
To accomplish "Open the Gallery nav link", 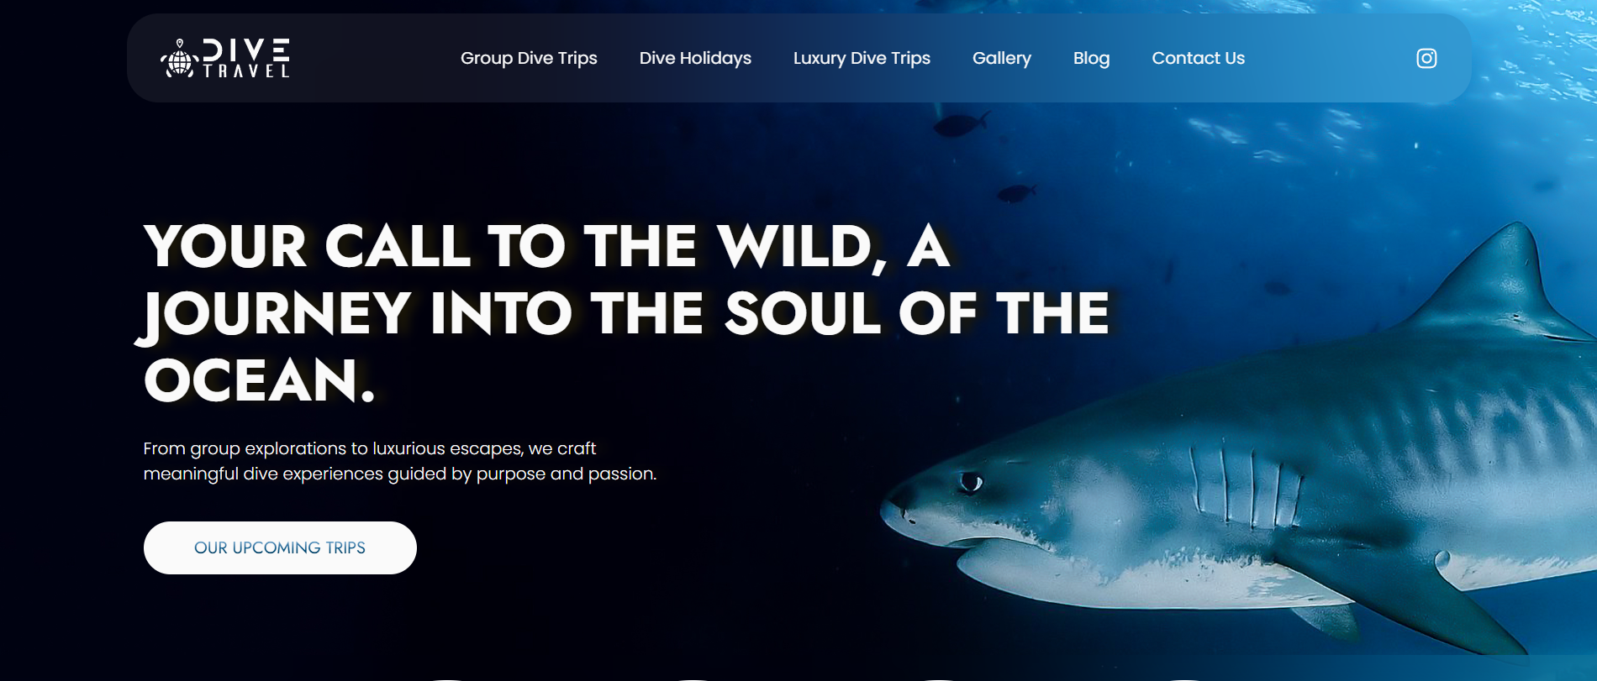I will (x=1002, y=58).
